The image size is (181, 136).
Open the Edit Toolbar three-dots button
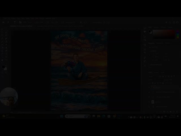2,63
